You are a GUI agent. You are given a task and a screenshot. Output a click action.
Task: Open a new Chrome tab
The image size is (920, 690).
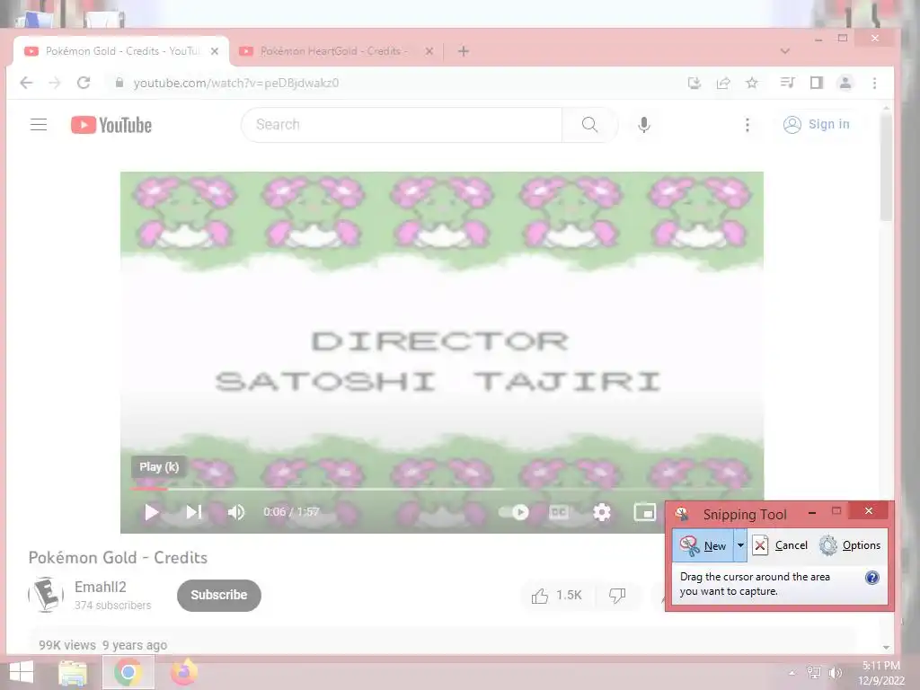click(464, 51)
